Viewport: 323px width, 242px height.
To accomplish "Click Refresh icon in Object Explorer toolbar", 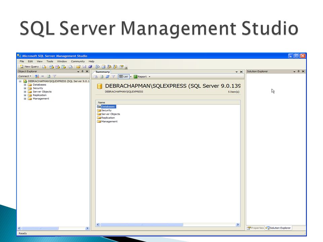I will 48,76.
